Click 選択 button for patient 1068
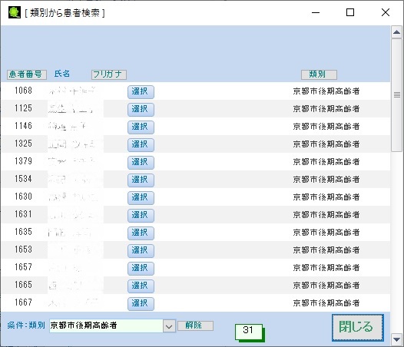404x347 pixels. 141,92
